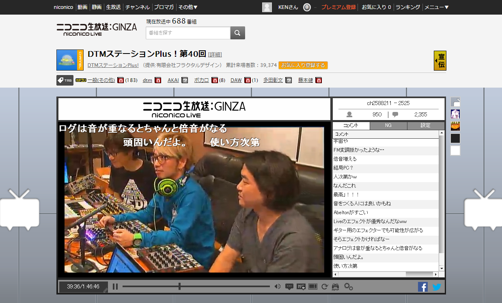Open the その他 dropdown in top bar
Image resolution: width=502 pixels, height=303 pixels.
(x=188, y=7)
